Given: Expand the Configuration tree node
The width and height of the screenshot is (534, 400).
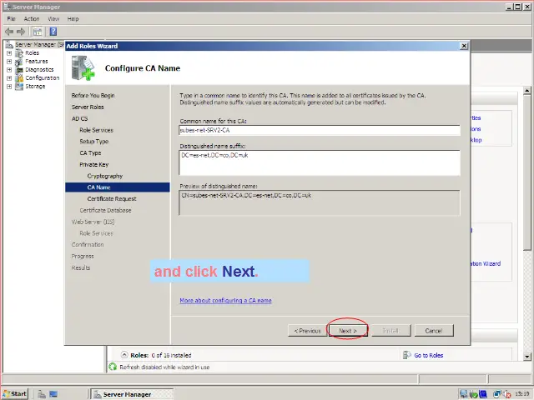Looking at the screenshot, I should pyautogui.click(x=9, y=77).
